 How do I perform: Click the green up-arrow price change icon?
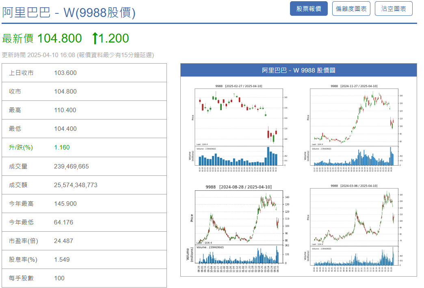click(x=95, y=38)
